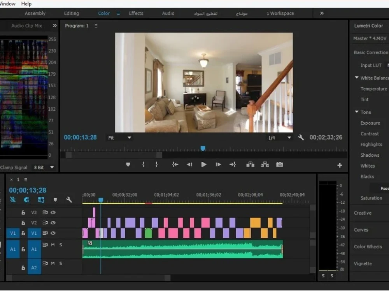
Task: Solo the A1 track
Action: 61,245
